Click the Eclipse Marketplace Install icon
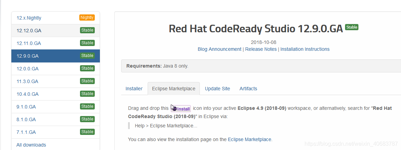 click(x=181, y=108)
